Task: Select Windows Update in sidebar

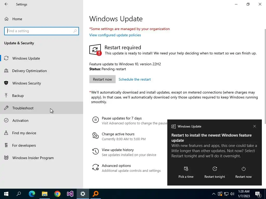Action: pos(42,58)
